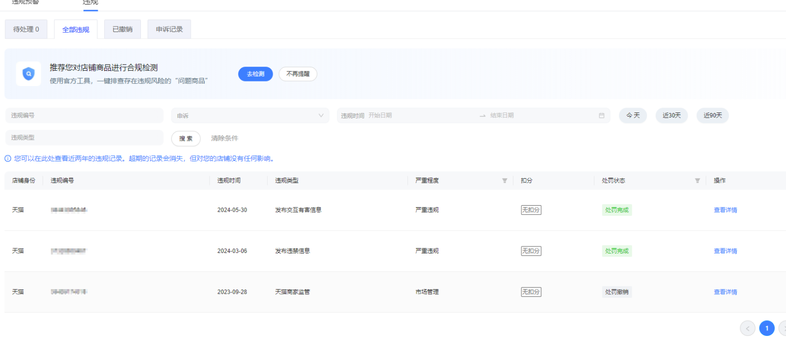View details of the 2024-05-30 violation
This screenshot has height=338, width=786.
725,210
